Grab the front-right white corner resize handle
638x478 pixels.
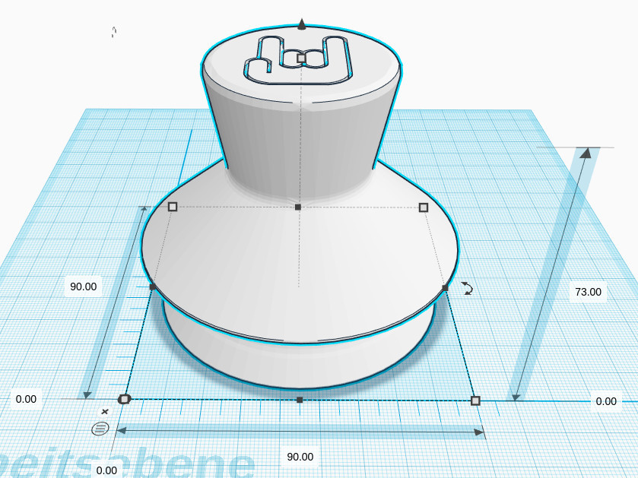click(475, 400)
